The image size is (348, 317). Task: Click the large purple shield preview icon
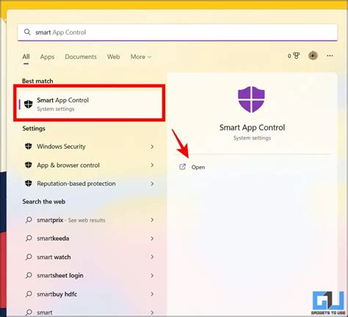pyautogui.click(x=251, y=99)
